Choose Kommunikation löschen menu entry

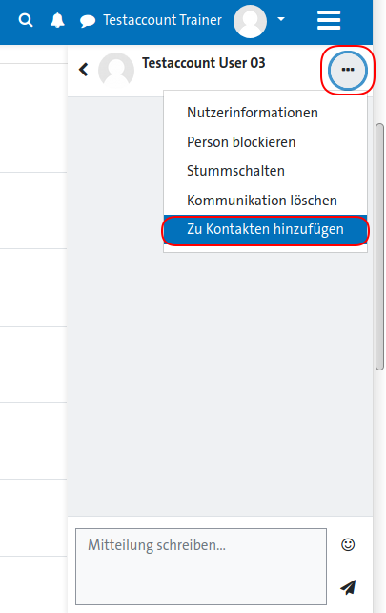262,201
